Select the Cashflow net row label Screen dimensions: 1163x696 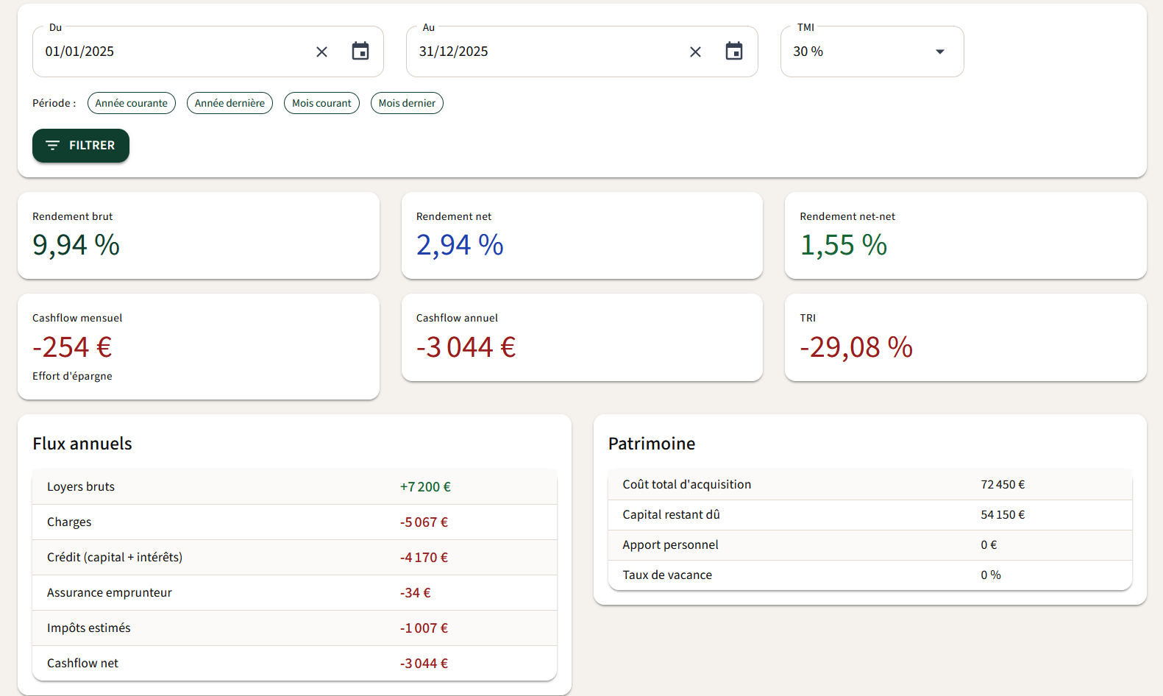82,664
